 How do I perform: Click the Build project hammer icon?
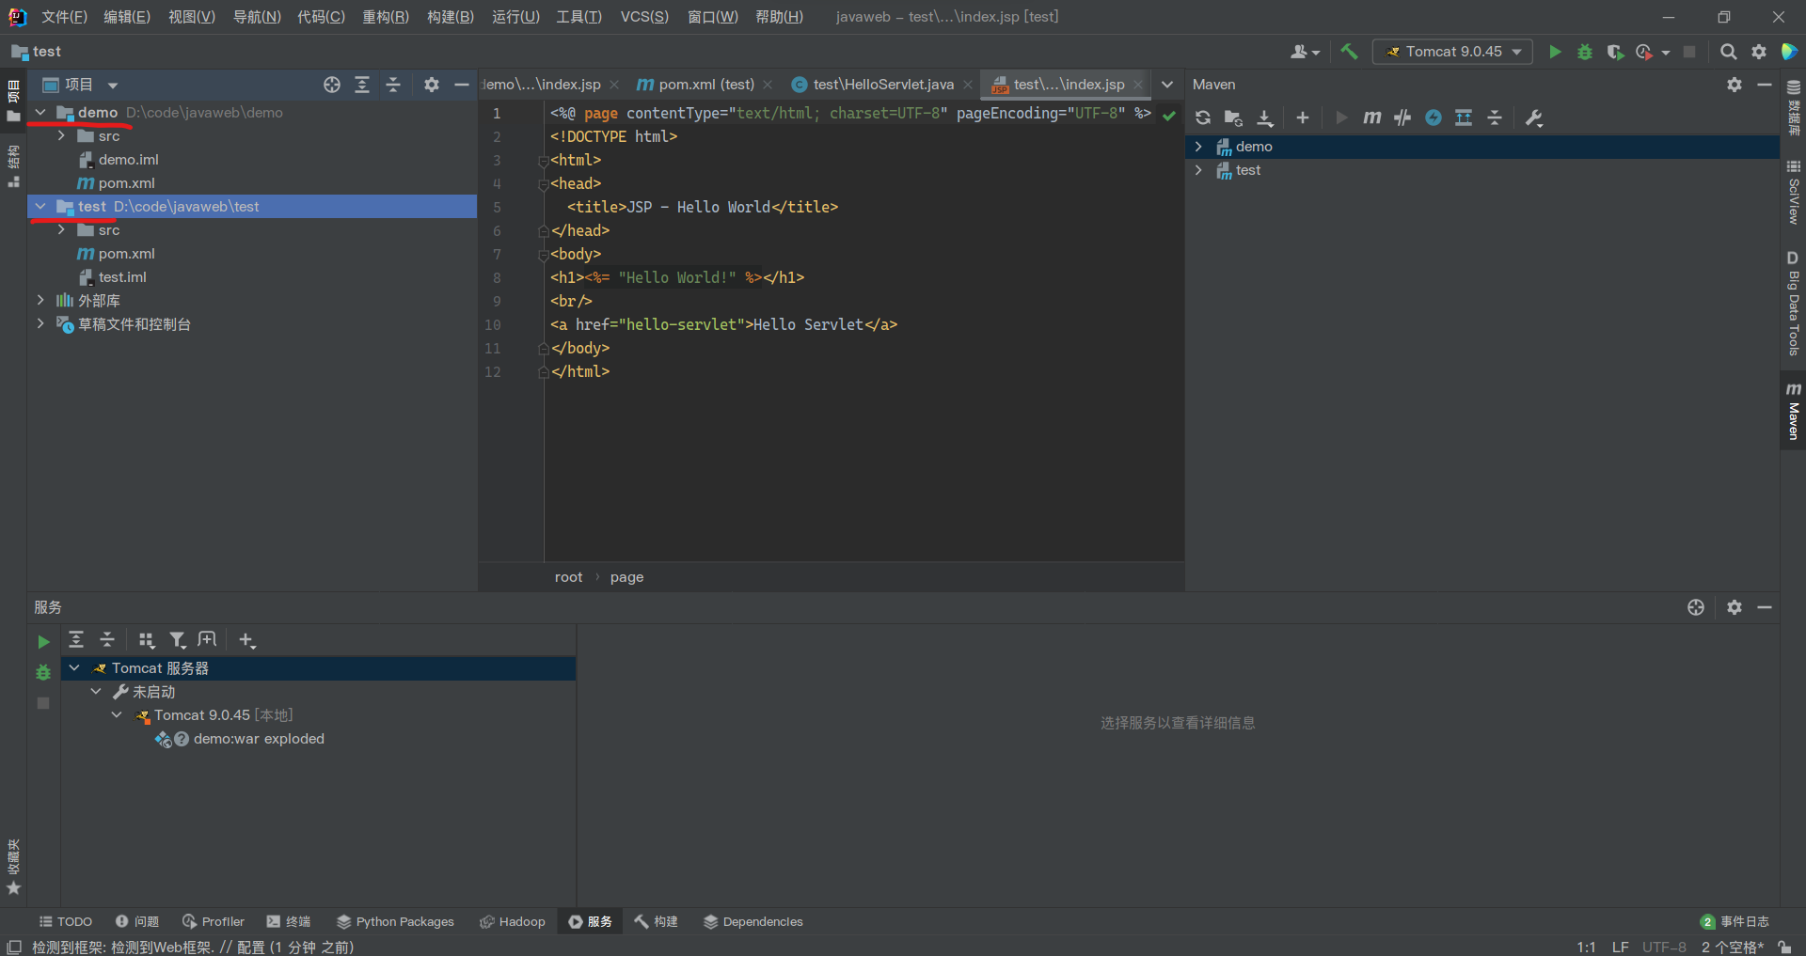1349,52
